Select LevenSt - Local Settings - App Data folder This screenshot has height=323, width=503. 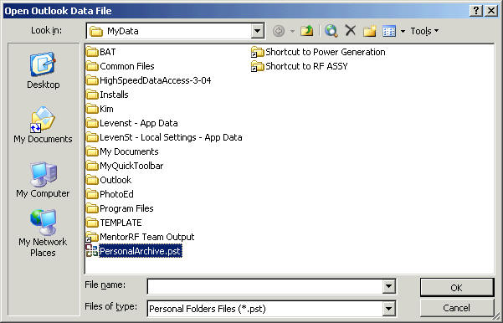[x=164, y=137]
